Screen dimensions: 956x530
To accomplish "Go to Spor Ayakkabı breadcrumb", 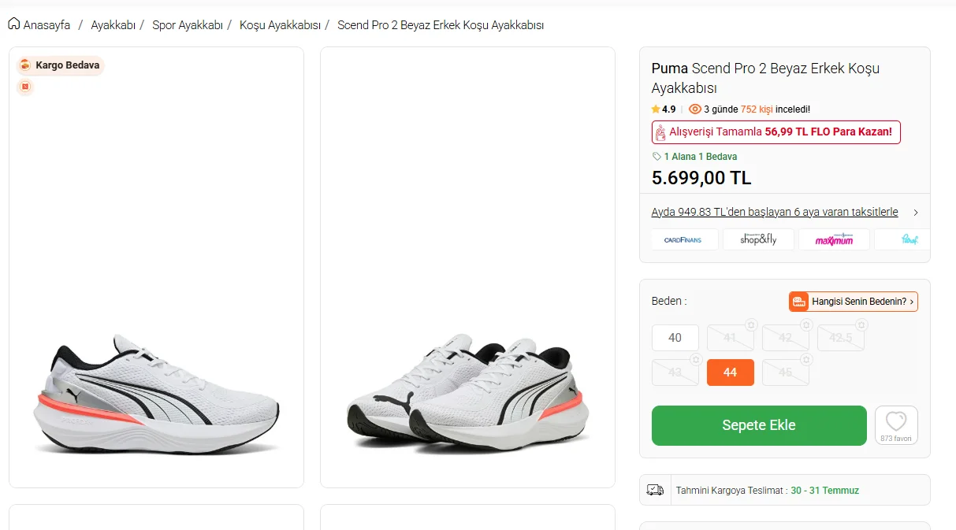I will (x=188, y=25).
